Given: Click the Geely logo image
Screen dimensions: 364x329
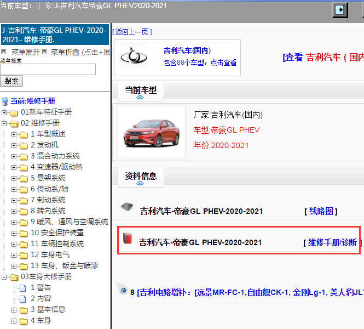Looking at the screenshot, I should click(x=134, y=56).
